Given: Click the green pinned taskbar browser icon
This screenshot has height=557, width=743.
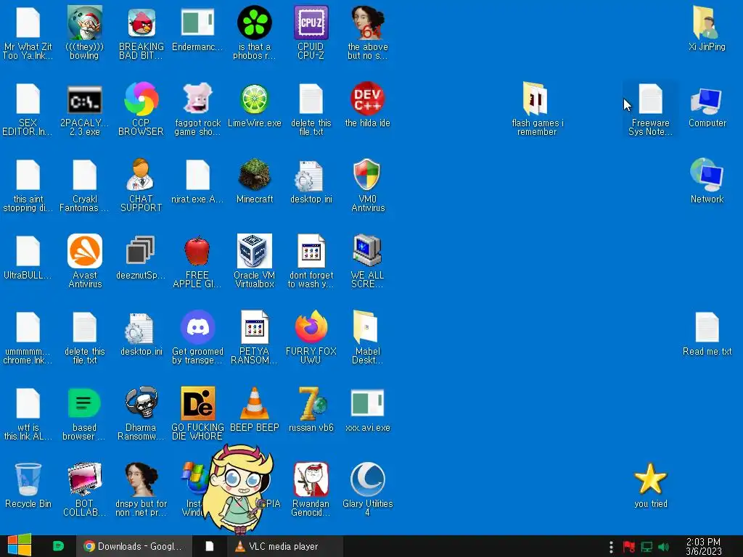Looking at the screenshot, I should pyautogui.click(x=58, y=546).
